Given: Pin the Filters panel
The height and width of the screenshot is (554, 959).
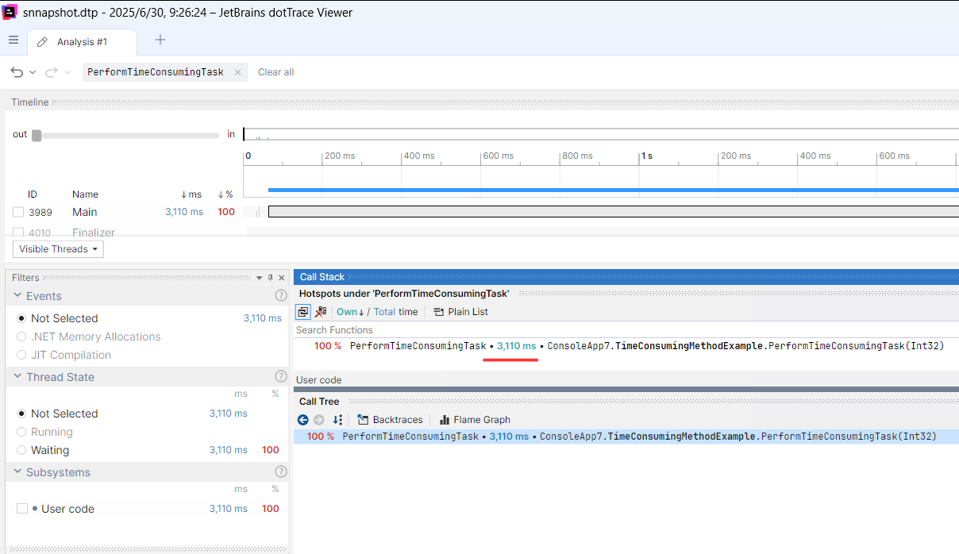Looking at the screenshot, I should [x=270, y=278].
